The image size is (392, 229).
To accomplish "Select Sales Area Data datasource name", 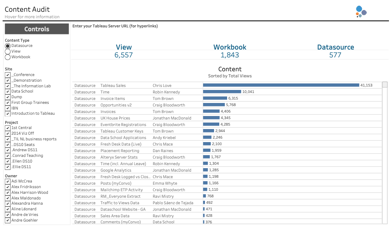I will coord(115,216).
